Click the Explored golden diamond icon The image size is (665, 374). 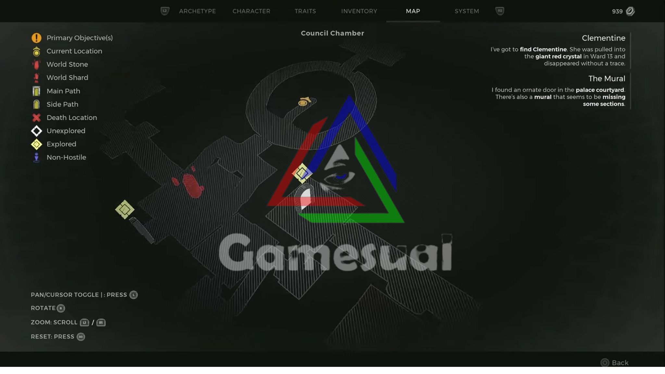pyautogui.click(x=36, y=144)
